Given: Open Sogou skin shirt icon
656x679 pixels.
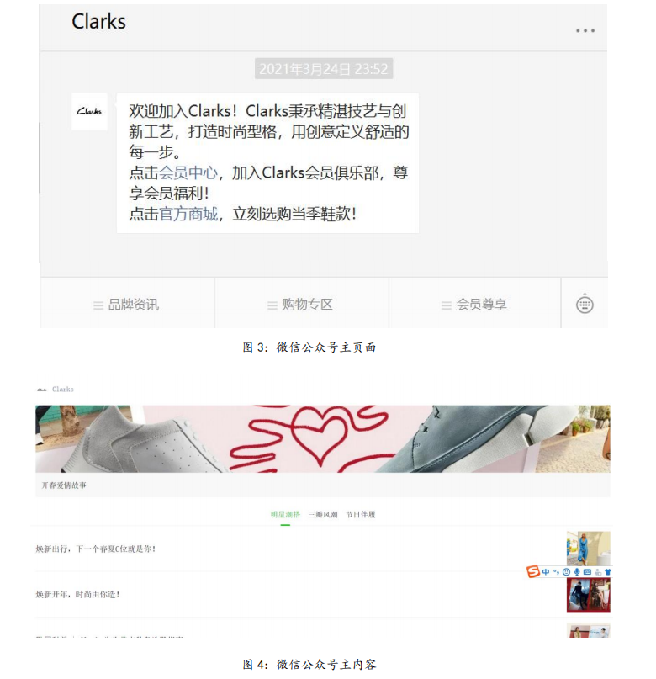Looking at the screenshot, I should [607, 572].
